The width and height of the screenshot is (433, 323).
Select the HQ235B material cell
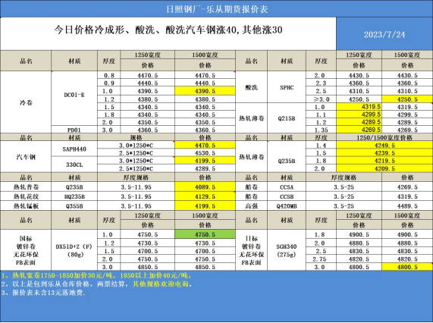74,196
